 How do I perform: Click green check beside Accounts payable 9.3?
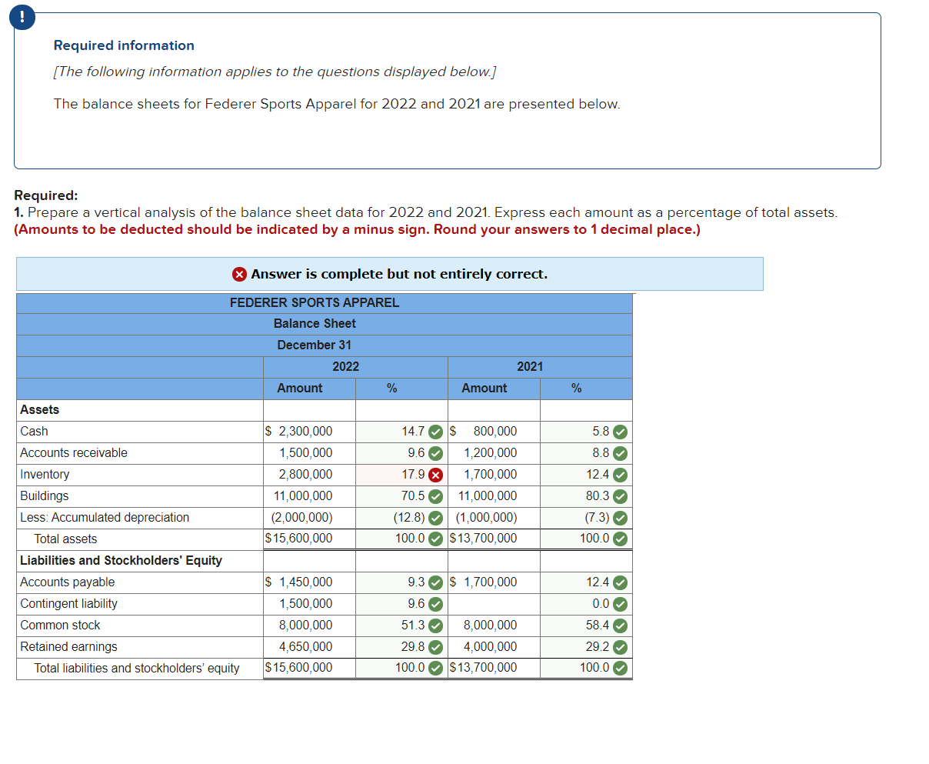(x=435, y=582)
